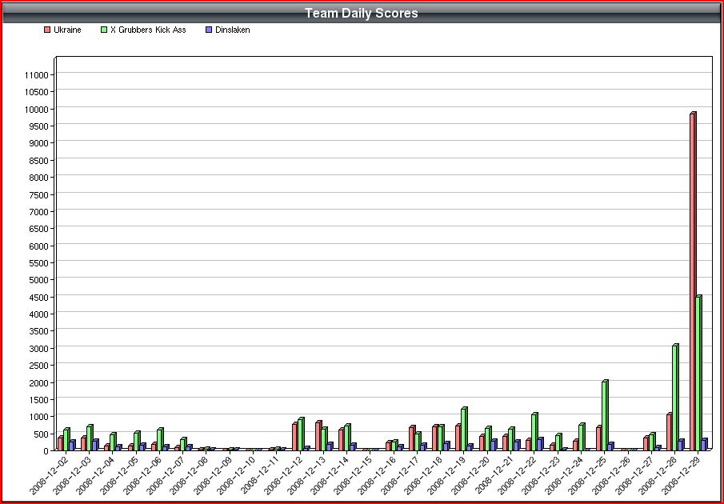Click the blue Dinslaken legend swatch
724x504 pixels.
click(x=209, y=30)
